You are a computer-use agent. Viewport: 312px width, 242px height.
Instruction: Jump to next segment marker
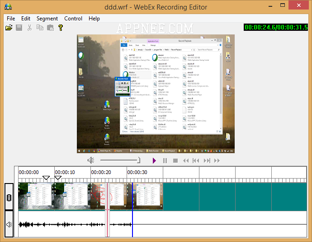coord(207,160)
